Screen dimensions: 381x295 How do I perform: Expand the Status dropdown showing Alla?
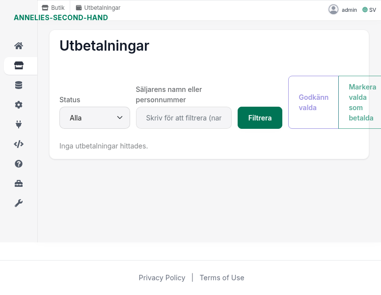95,118
